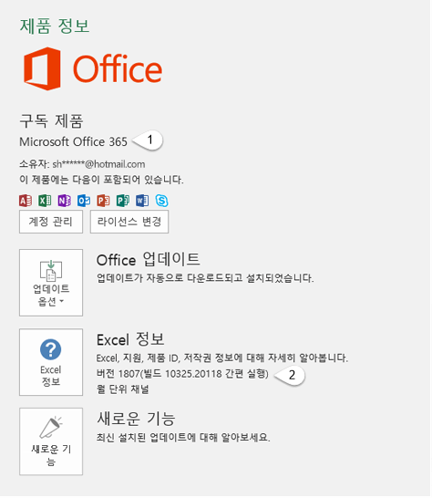Image resolution: width=432 pixels, height=498 pixels.
Task: Click the Word app icon
Action: tap(142, 201)
